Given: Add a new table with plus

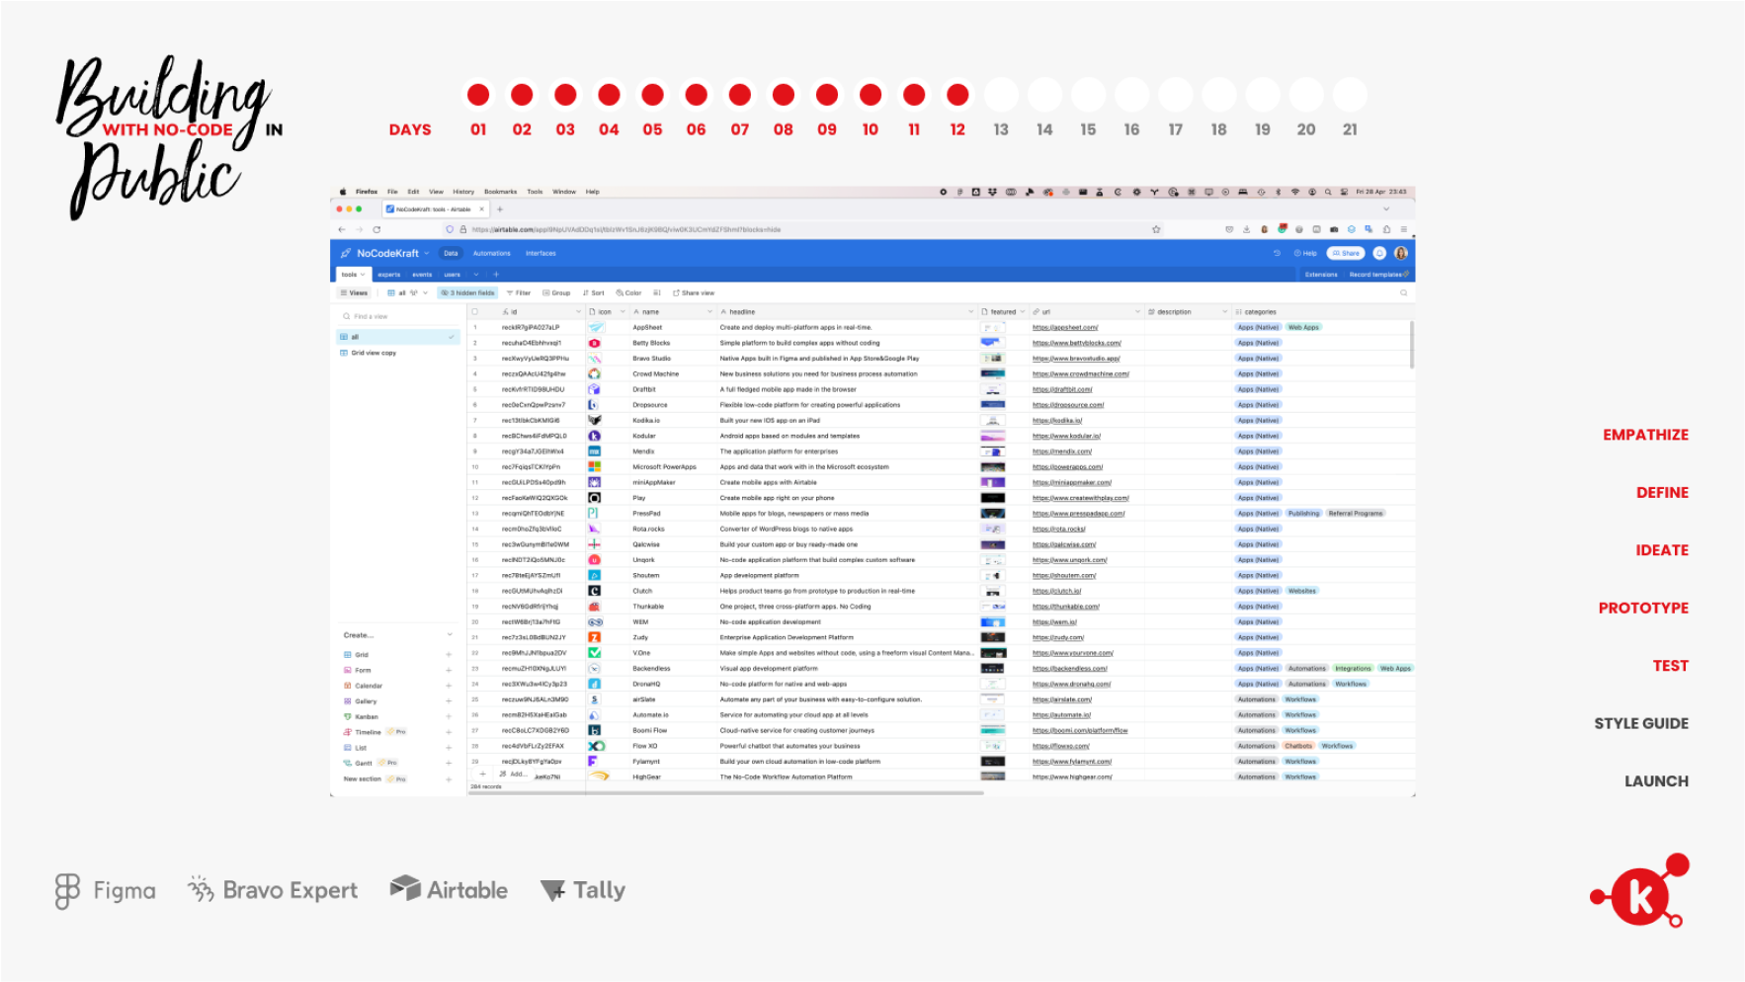Looking at the screenshot, I should coord(496,275).
